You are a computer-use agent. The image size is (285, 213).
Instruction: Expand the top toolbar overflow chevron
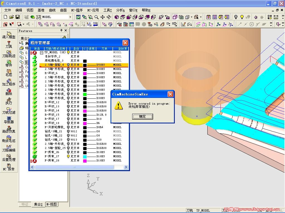point(283,17)
